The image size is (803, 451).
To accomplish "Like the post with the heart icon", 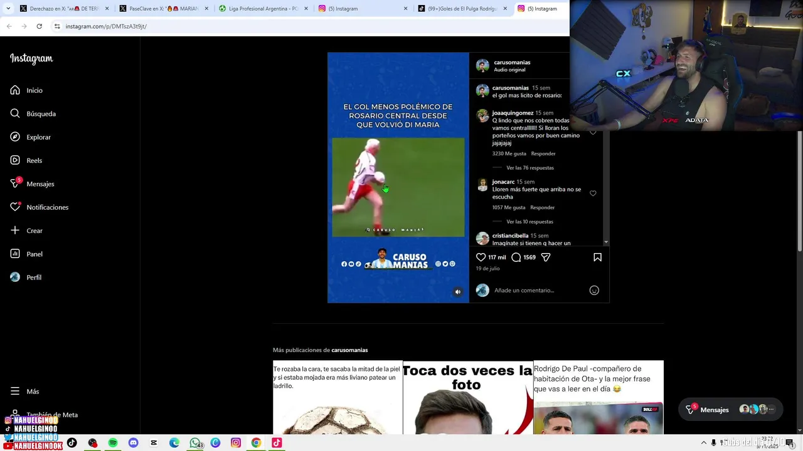I will (481, 257).
